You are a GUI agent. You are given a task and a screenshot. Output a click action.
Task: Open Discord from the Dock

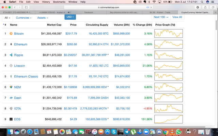159,132
